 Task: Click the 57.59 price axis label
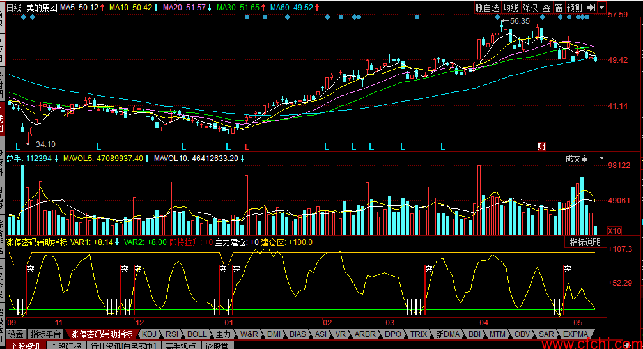coord(617,15)
